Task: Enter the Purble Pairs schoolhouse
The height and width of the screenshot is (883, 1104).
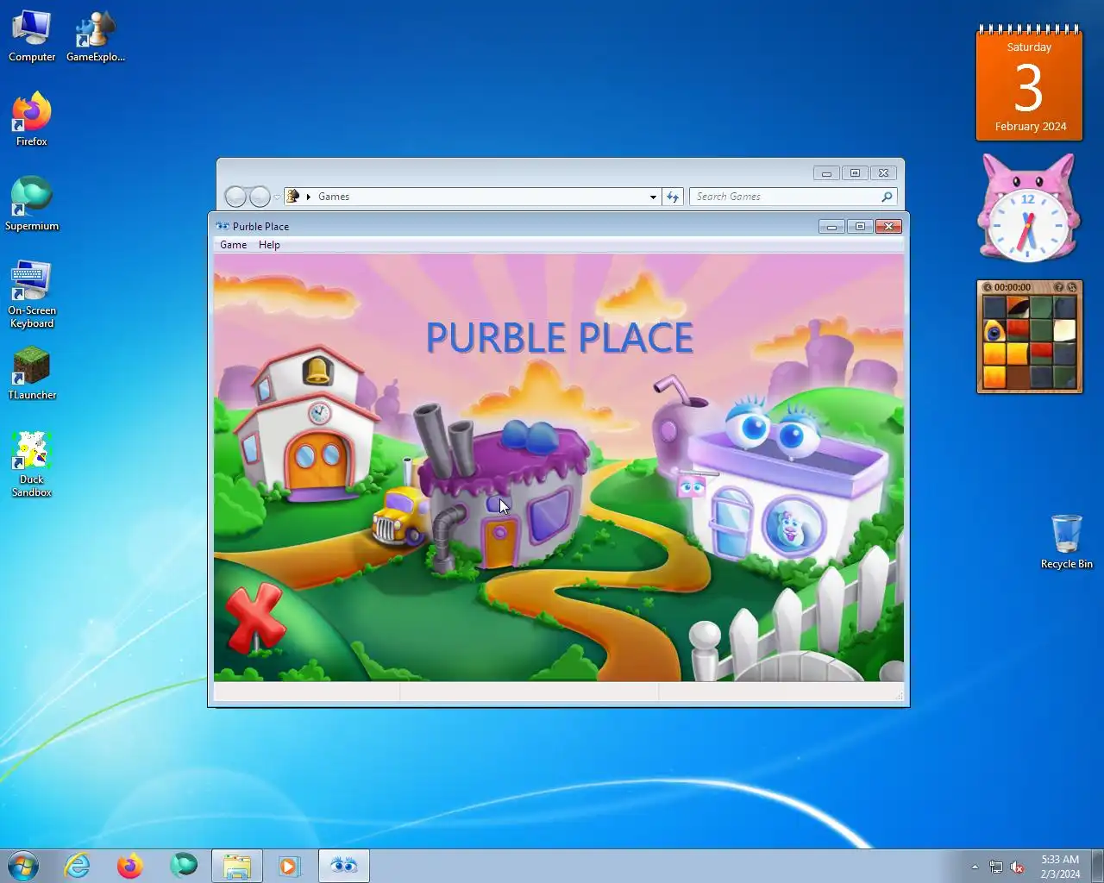Action: pos(309,427)
